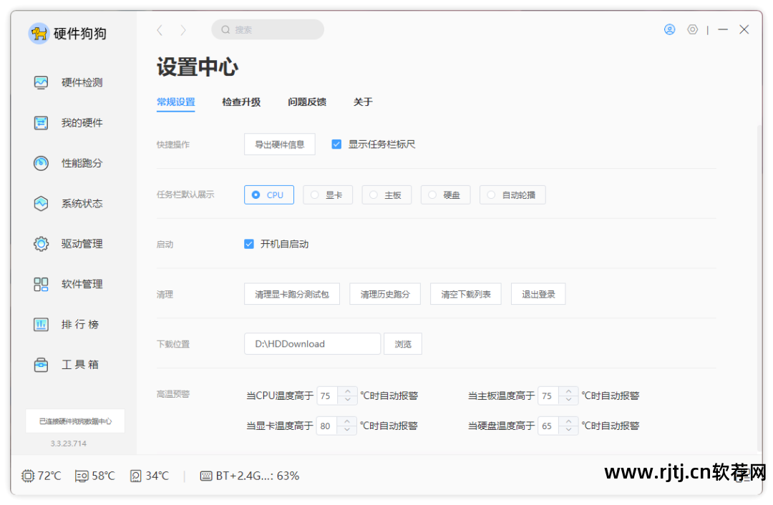This screenshot has height=505, width=773.
Task: Open the 性能跑分 benchmark section
Action: point(81,162)
